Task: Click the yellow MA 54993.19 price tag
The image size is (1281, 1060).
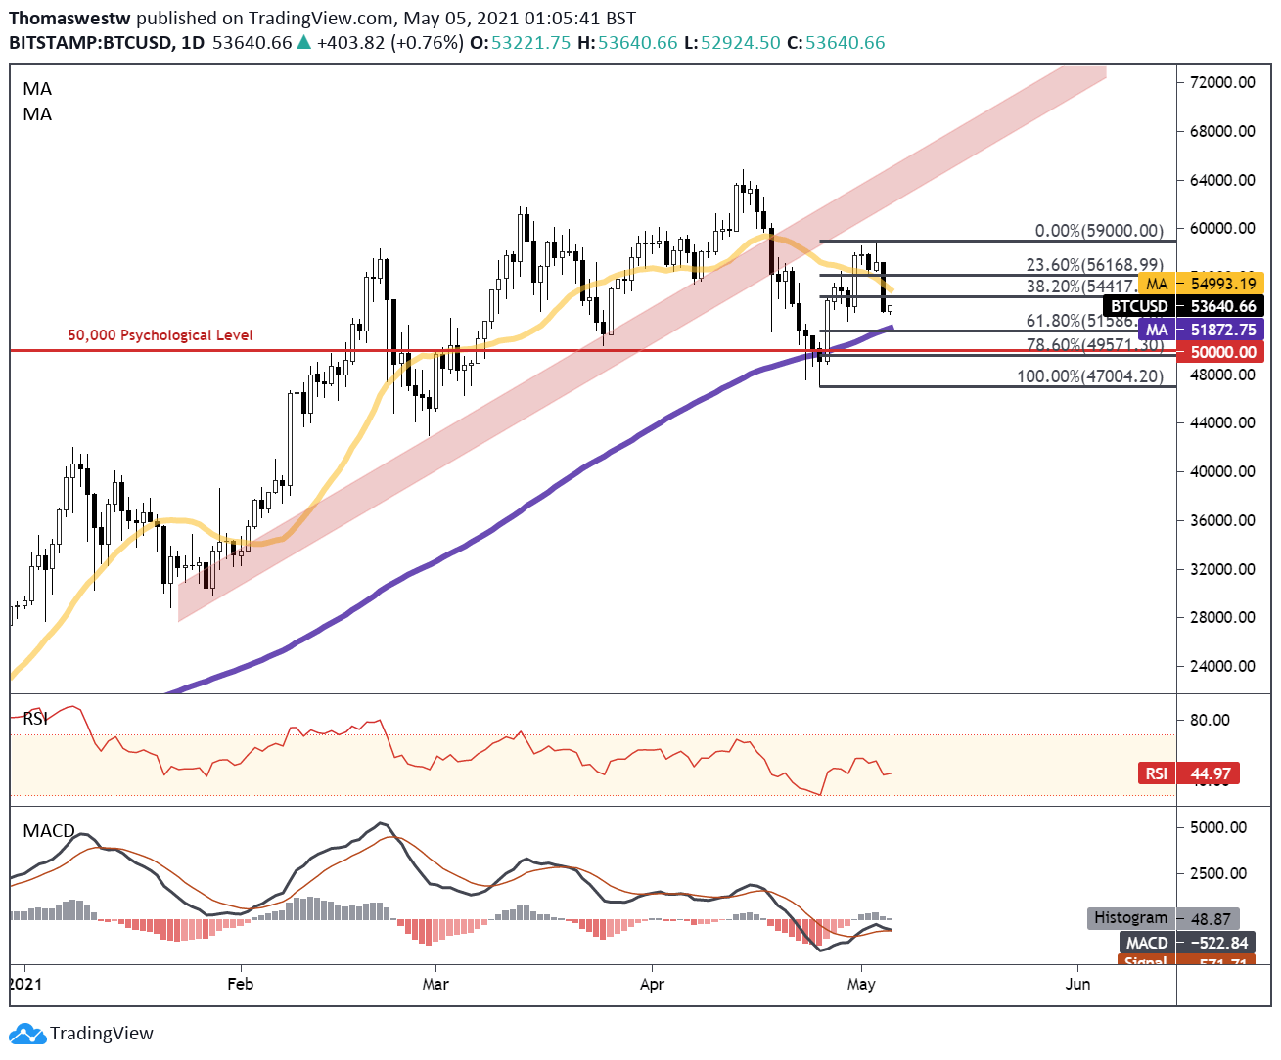Action: point(1201,284)
